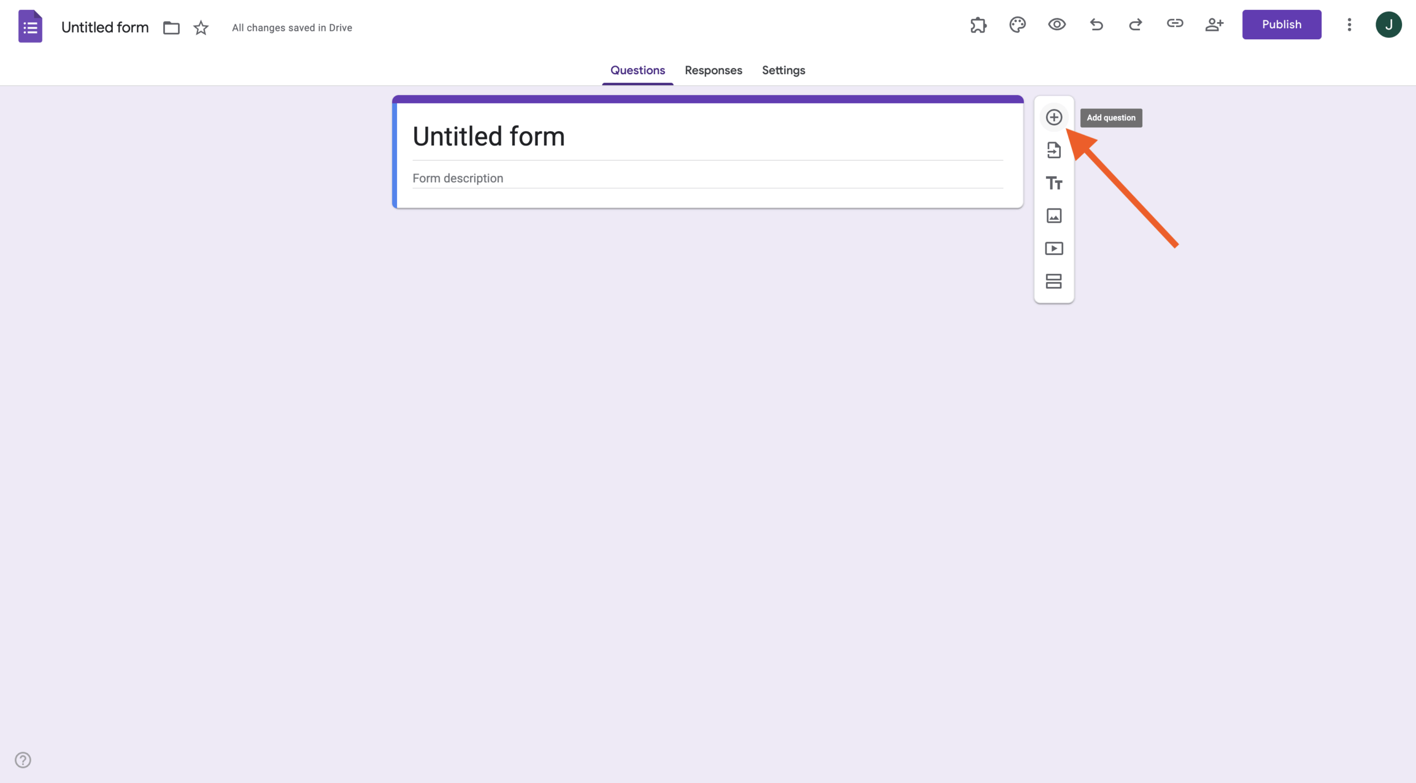Viewport: 1416px width, 783px height.
Task: Edit the Form description field
Action: (x=707, y=178)
